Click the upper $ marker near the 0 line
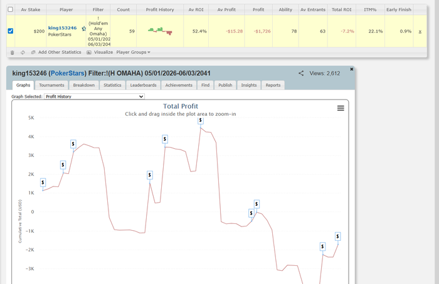 coord(257,204)
